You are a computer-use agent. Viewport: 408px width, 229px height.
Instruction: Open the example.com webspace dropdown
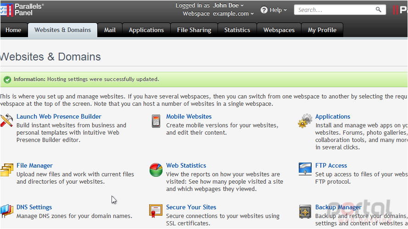[x=233, y=13]
